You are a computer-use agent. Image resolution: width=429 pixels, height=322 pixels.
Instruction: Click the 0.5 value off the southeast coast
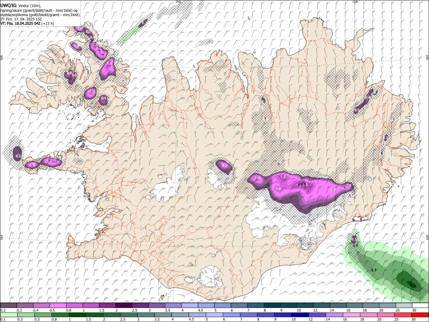click(355, 246)
